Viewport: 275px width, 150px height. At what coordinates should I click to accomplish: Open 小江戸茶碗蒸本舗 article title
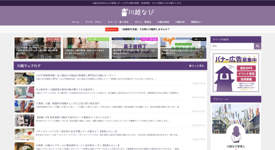pyautogui.click(x=76, y=75)
